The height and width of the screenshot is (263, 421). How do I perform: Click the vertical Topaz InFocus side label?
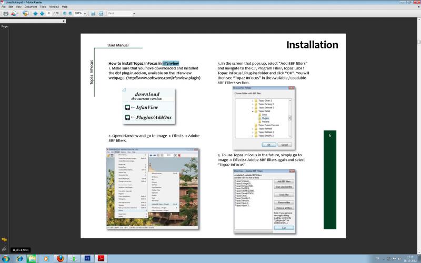[91, 72]
